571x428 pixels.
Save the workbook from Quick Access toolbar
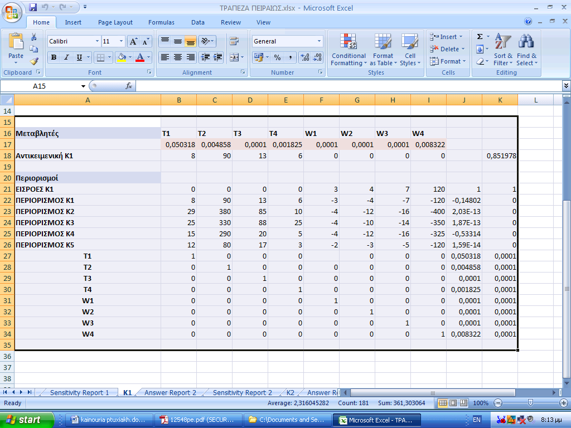pyautogui.click(x=33, y=7)
